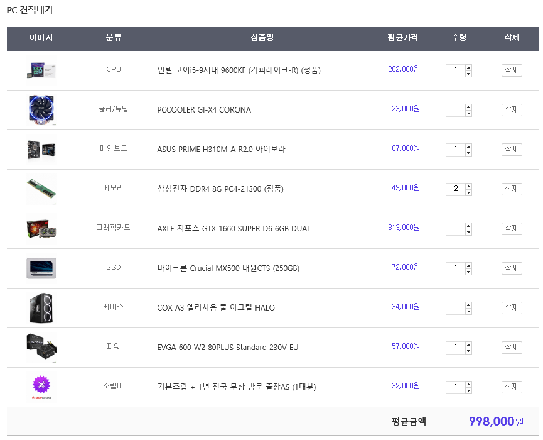Click the 282,000원 CPU price
The height and width of the screenshot is (440, 543).
(x=404, y=69)
